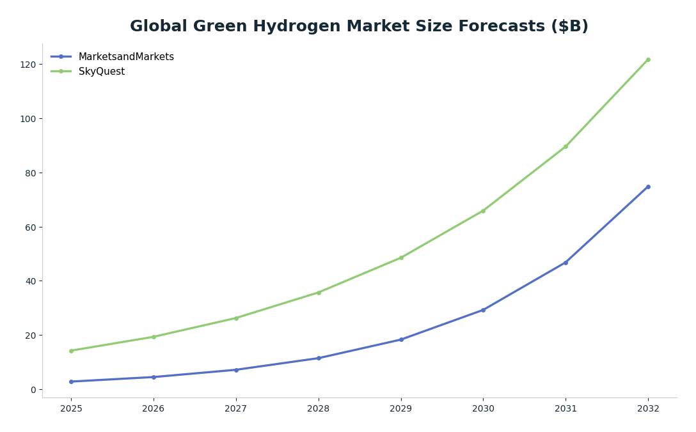Select the SkyQuest legend label
Screen dimensions: 696x432
point(102,72)
